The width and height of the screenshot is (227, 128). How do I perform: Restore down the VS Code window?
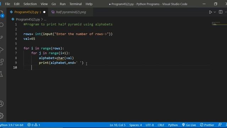pyautogui.click(x=216, y=4)
